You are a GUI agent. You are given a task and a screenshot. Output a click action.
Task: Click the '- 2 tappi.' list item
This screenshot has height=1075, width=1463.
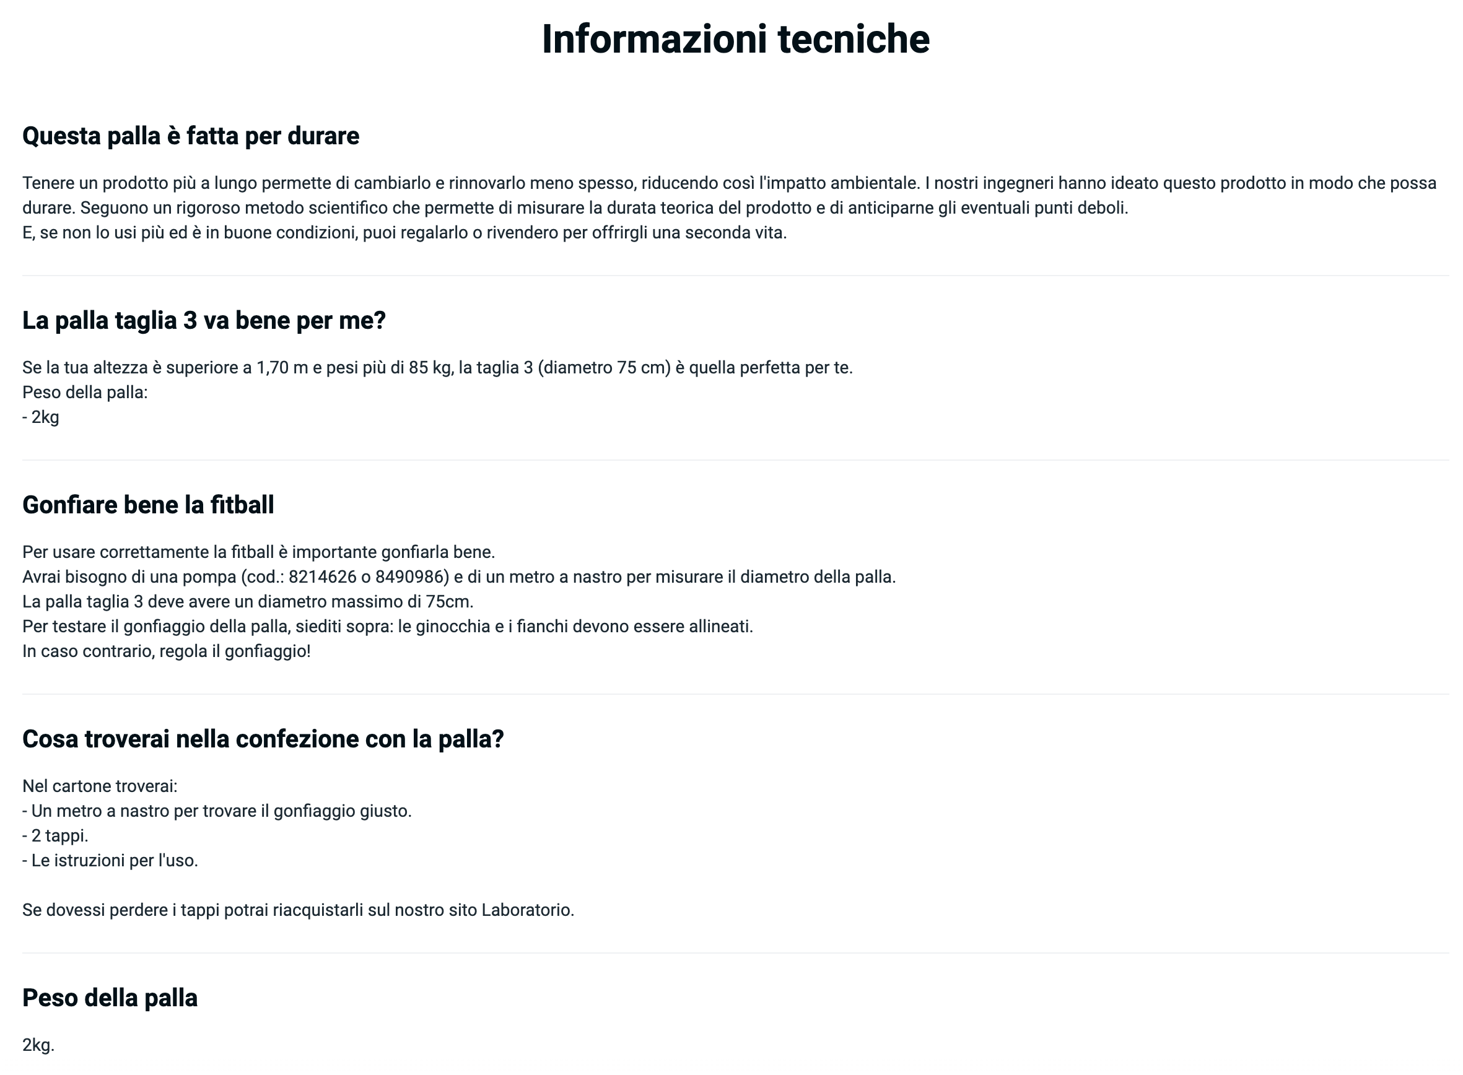[55, 836]
